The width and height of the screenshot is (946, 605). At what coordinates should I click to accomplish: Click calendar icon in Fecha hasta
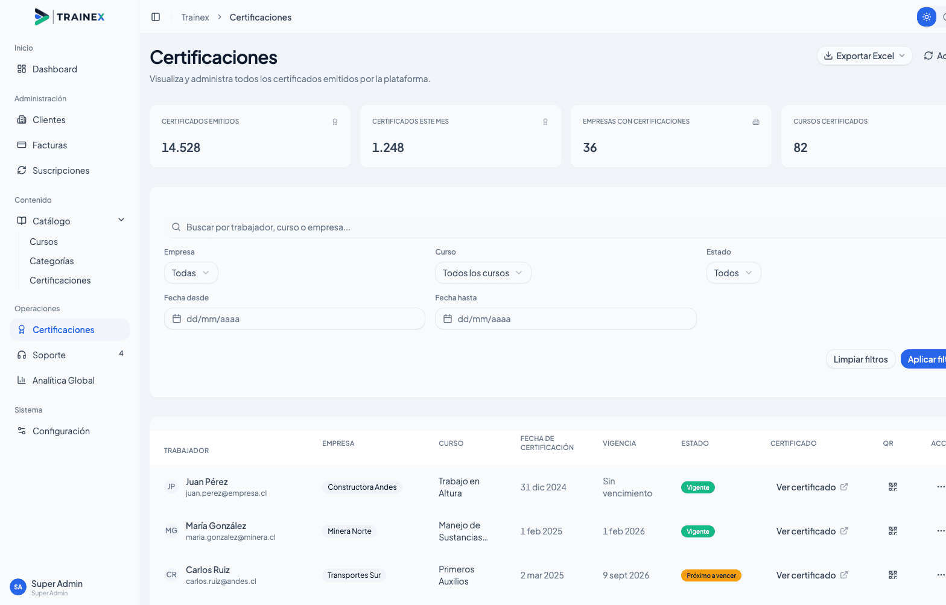(448, 318)
